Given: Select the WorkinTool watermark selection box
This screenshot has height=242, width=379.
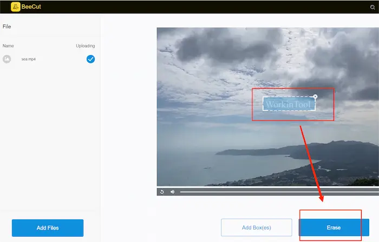Looking at the screenshot, I should tap(288, 104).
